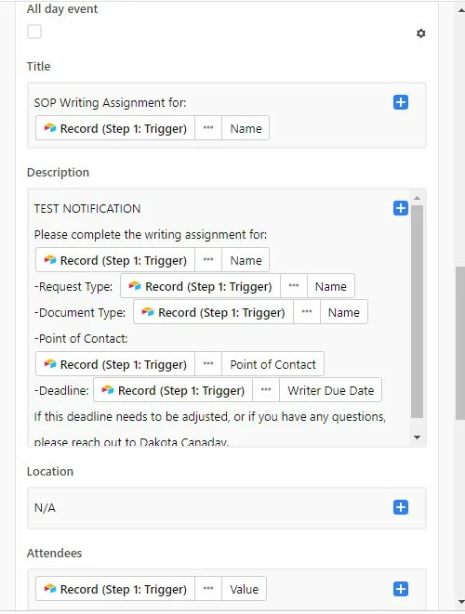
Task: Click the Airtable icon on the Attendees record token
Action: (x=50, y=589)
